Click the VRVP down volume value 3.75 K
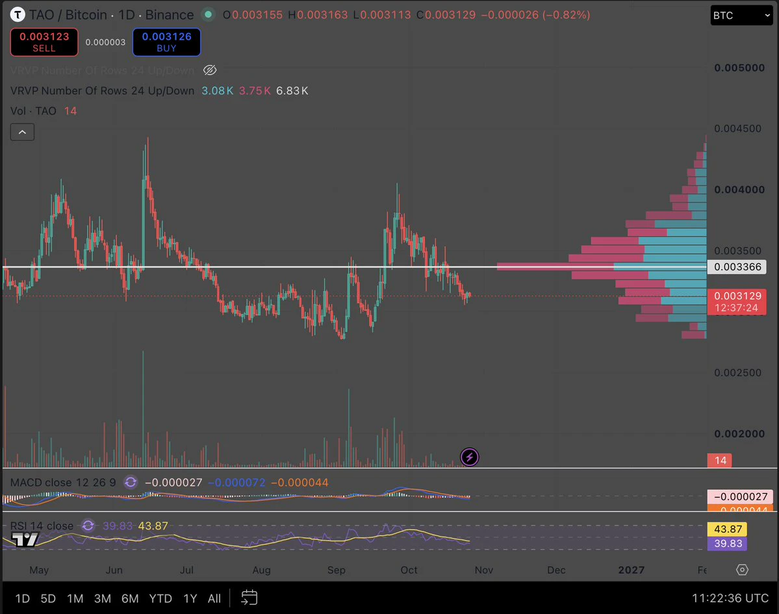The image size is (779, 614). tap(255, 91)
